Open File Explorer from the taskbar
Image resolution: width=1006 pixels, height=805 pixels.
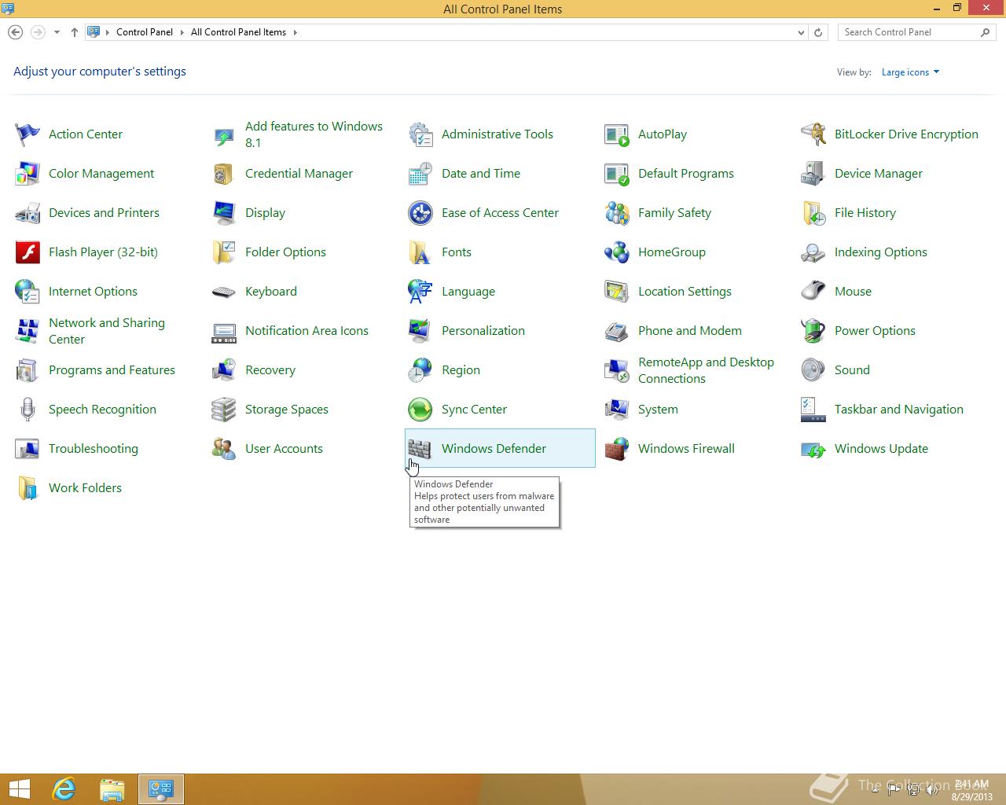pos(112,789)
